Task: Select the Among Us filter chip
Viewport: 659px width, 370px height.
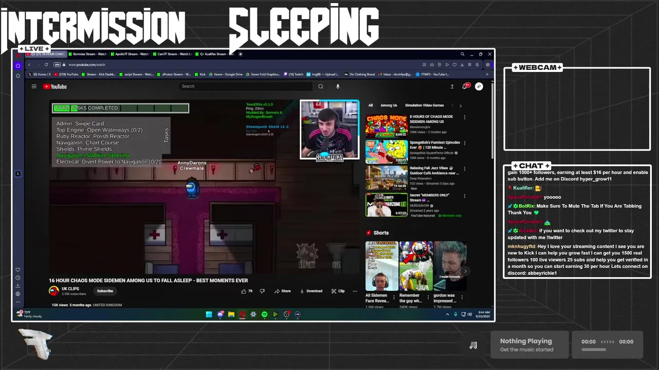Action: (389, 105)
